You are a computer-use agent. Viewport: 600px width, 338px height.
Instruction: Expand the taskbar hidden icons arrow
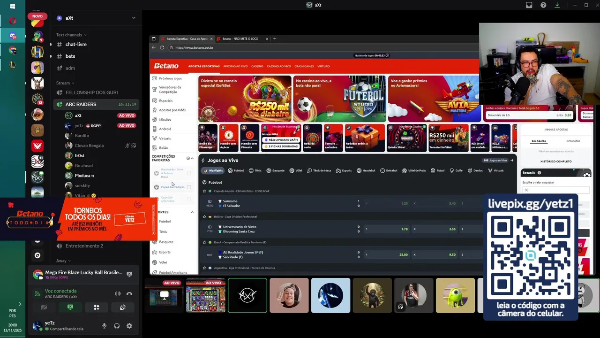point(20,304)
